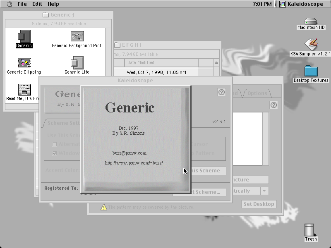This screenshot has height=248, width=331.
Task: Select the Generic Lite scheme icon
Action: point(77,63)
